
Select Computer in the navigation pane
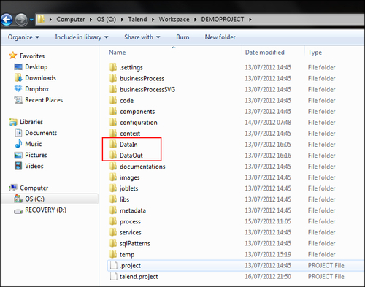34,188
